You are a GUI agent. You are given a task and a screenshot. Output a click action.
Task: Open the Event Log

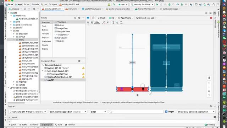pyautogui.click(x=210, y=125)
